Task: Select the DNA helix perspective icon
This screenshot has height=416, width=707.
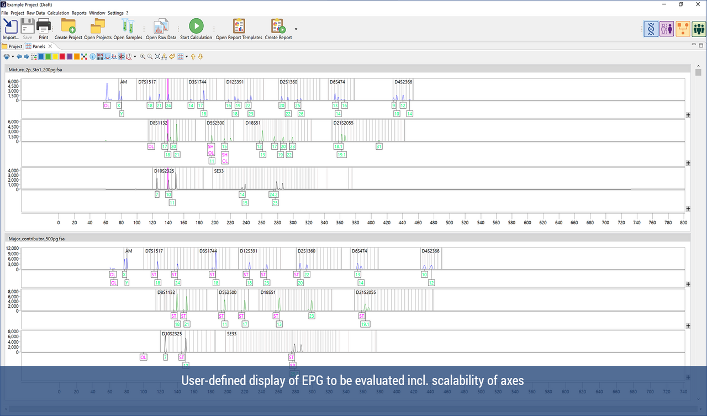Action: pyautogui.click(x=651, y=29)
